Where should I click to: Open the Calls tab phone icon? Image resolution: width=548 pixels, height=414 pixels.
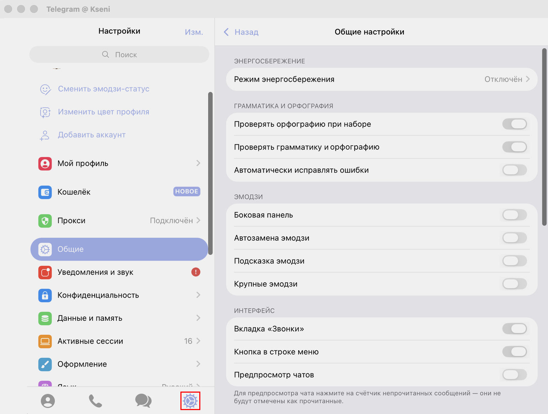coord(95,401)
